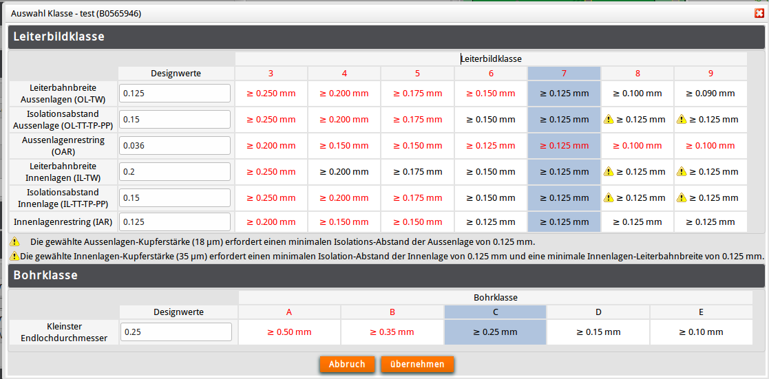Click the IL-TT-TP-PP warning icon in class 8

pyautogui.click(x=608, y=197)
